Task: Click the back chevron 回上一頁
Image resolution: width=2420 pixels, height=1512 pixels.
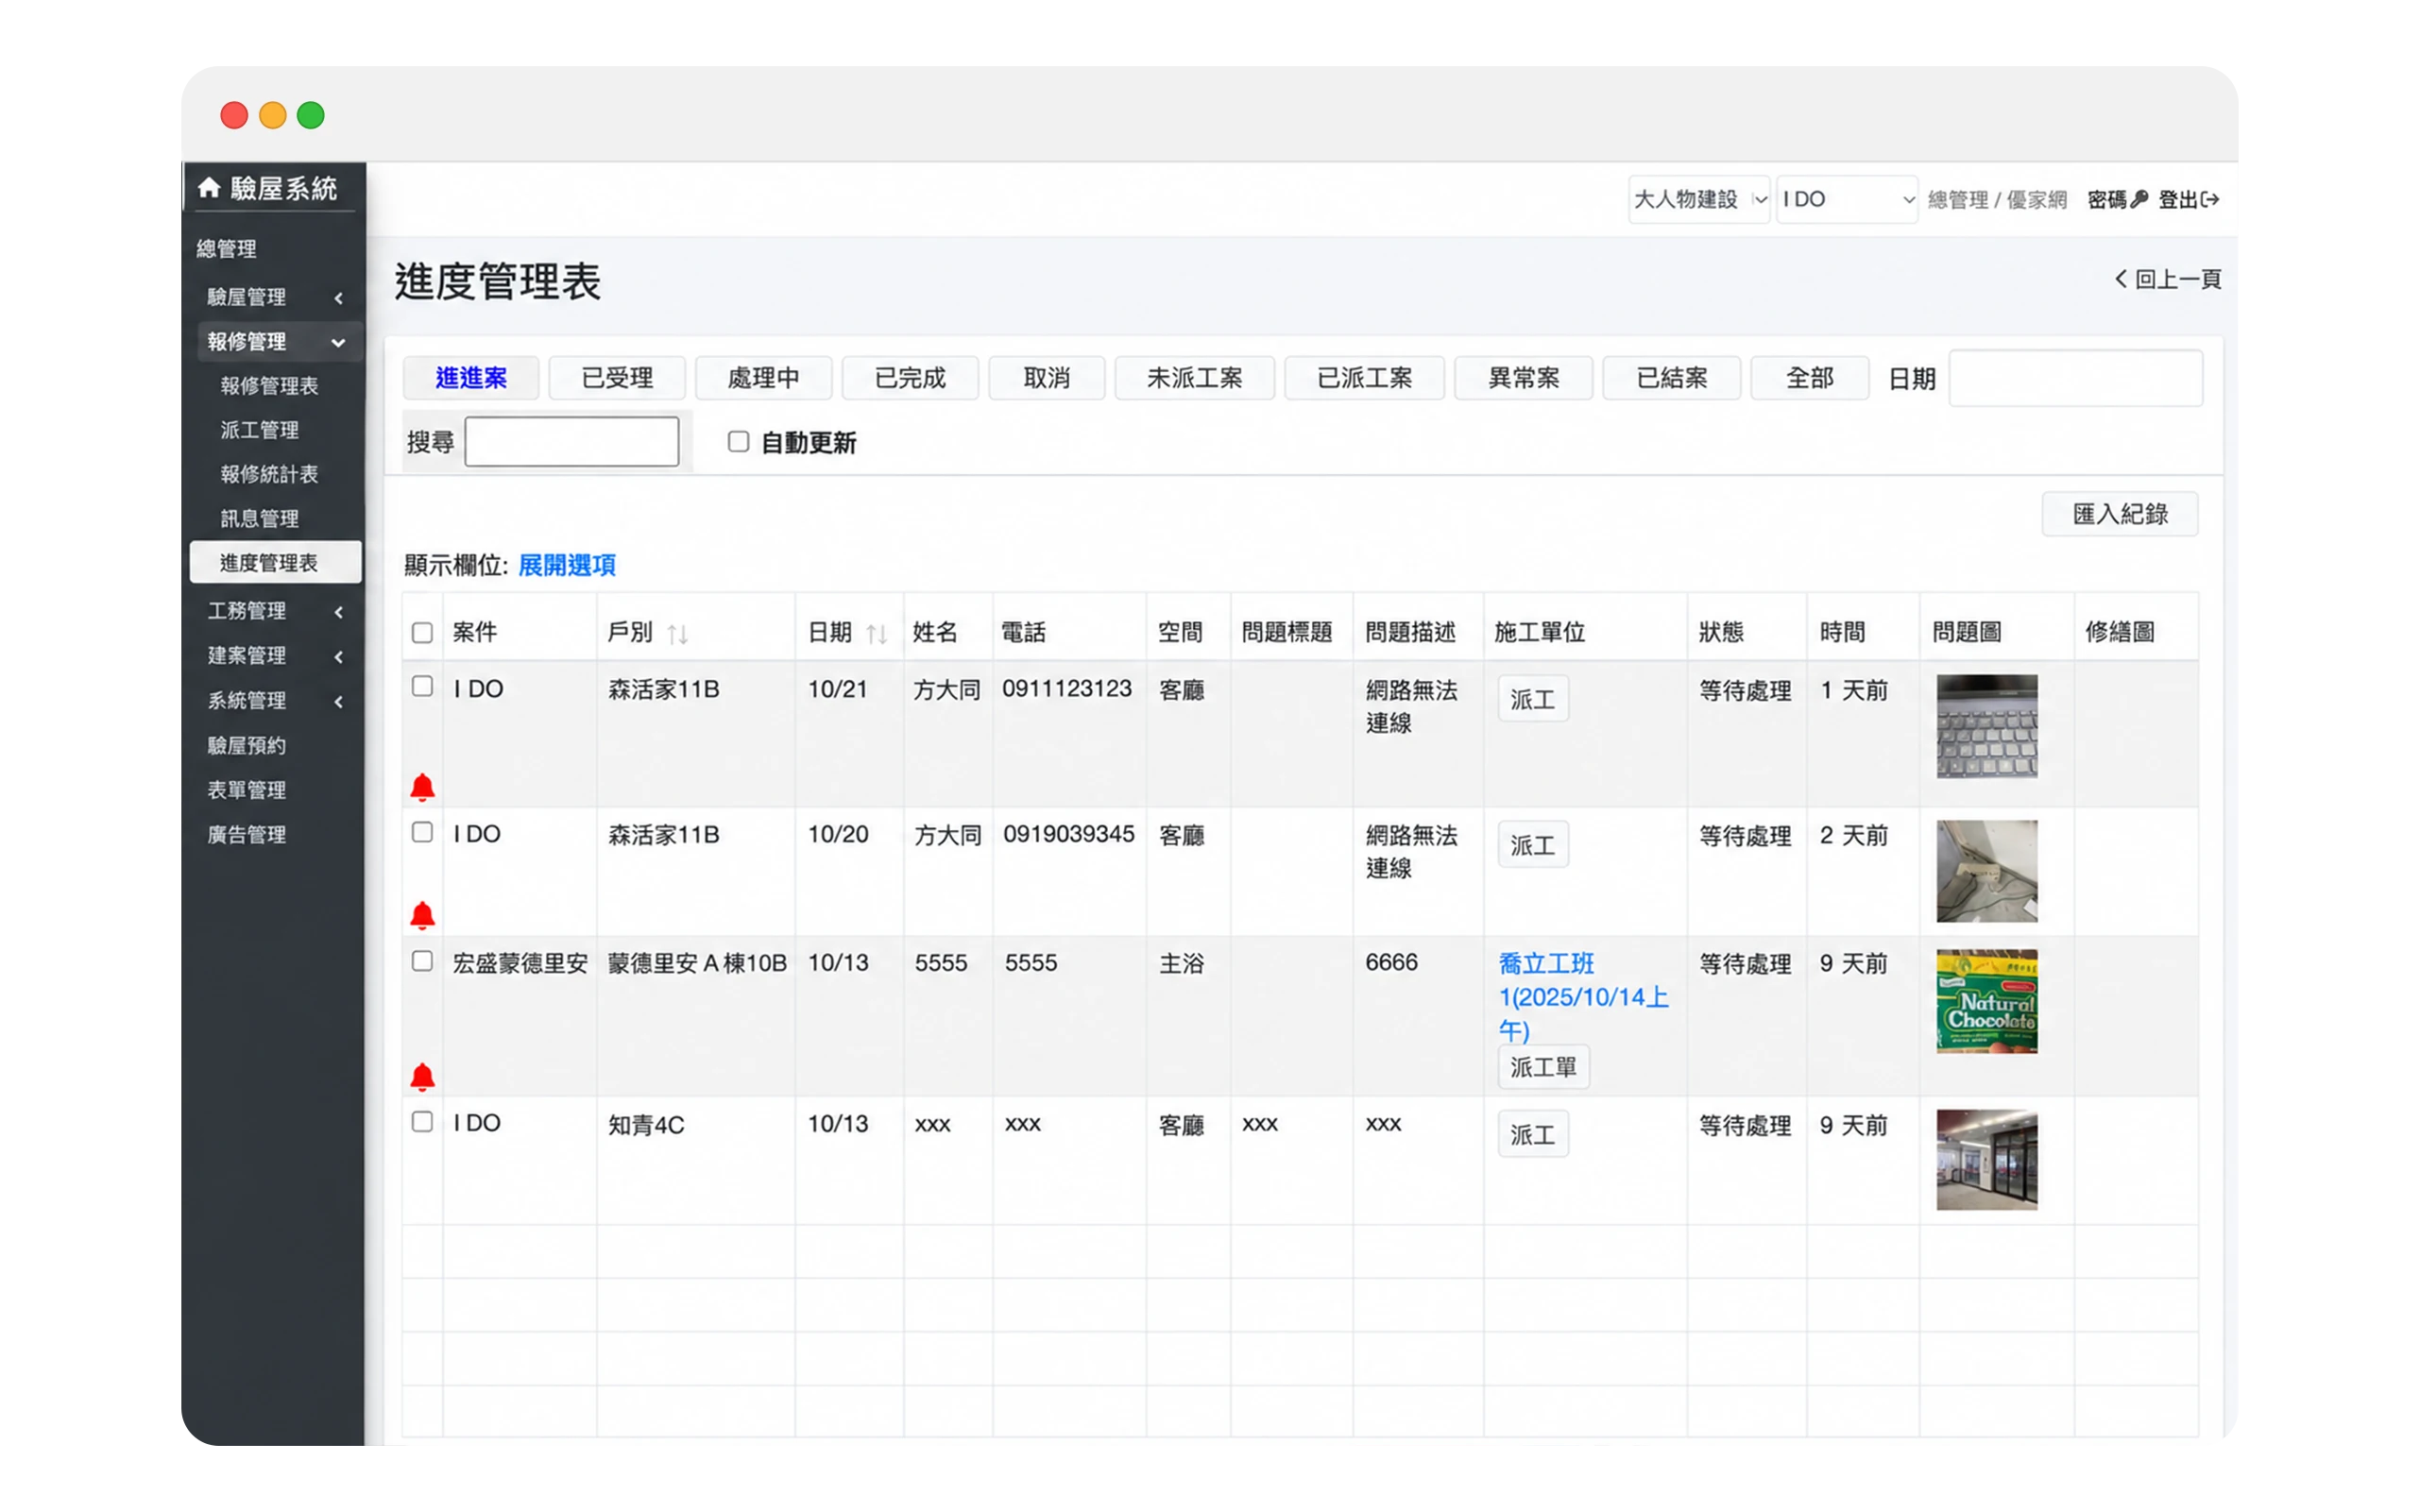Action: (x=2120, y=279)
